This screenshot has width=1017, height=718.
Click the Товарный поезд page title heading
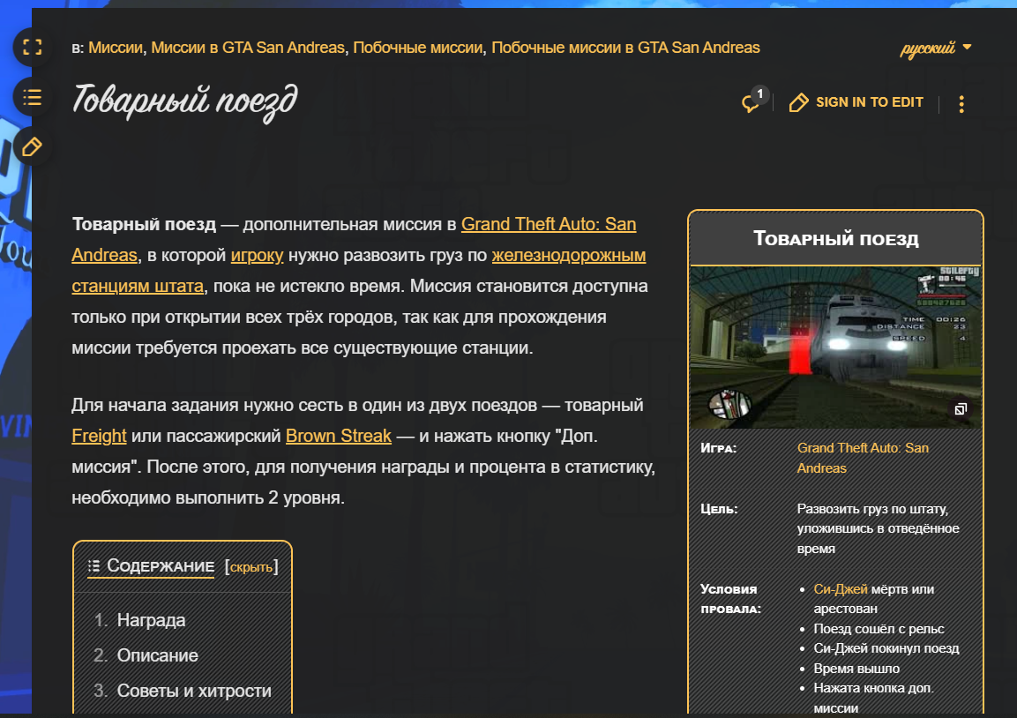(185, 101)
